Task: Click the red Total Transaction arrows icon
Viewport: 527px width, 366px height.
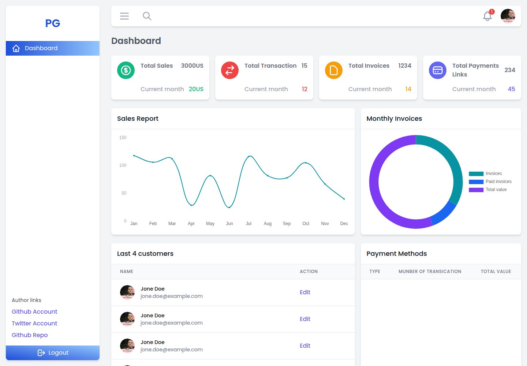Action: point(230,70)
